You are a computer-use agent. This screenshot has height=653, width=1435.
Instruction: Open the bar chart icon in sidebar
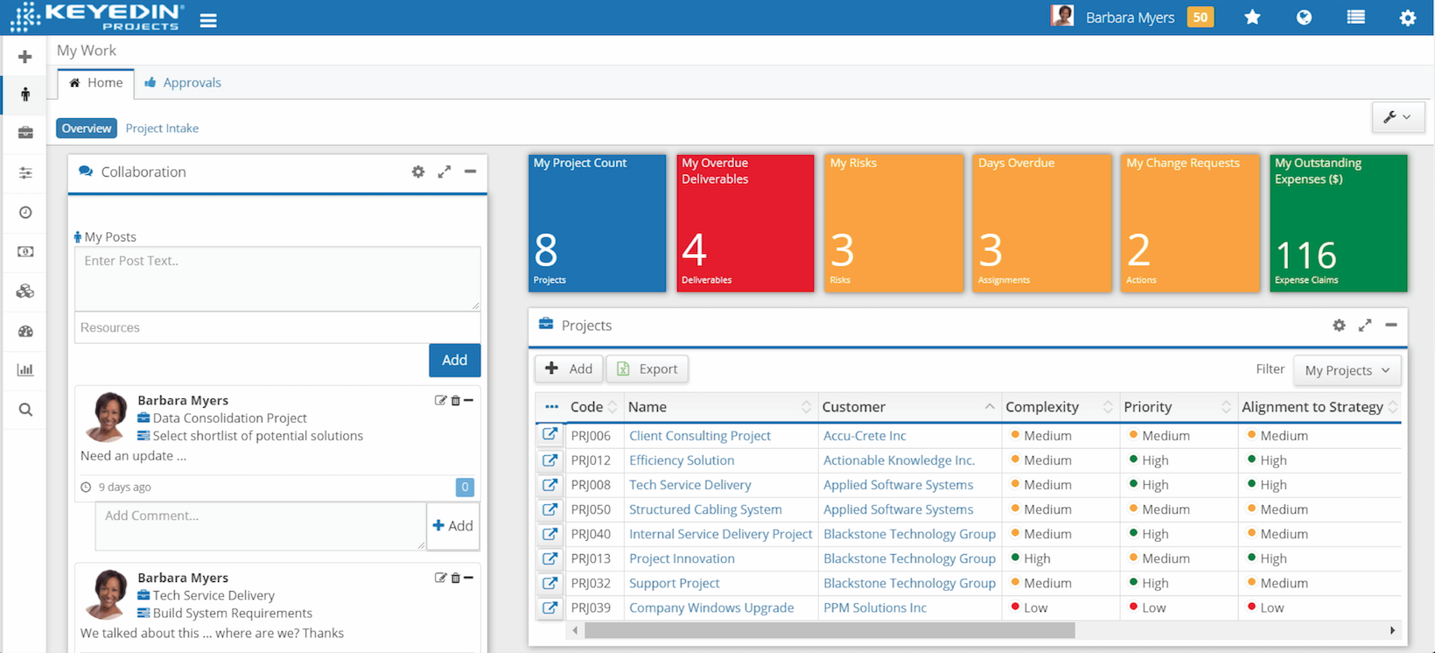pos(25,370)
